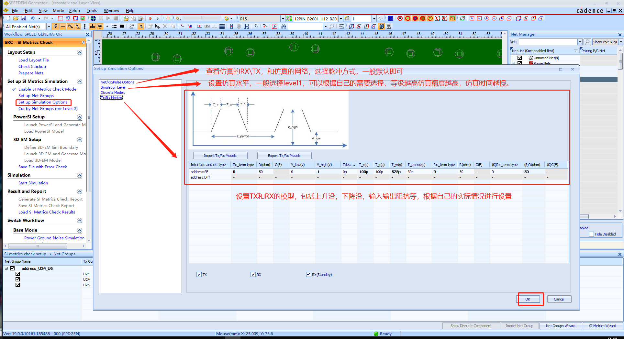The width and height of the screenshot is (624, 339).
Task: Open the Window menu
Action: pyautogui.click(x=111, y=11)
